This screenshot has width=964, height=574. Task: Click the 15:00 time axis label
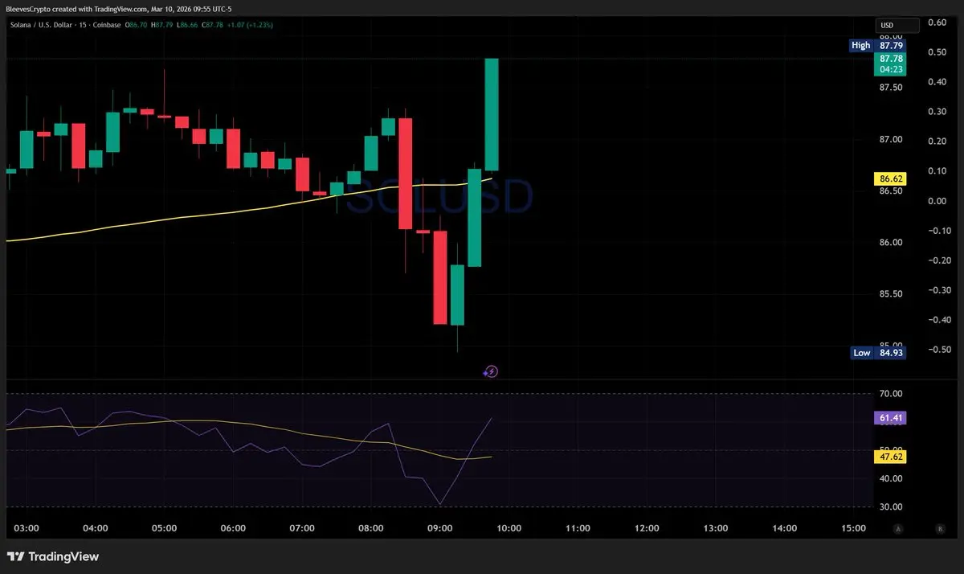pyautogui.click(x=853, y=528)
